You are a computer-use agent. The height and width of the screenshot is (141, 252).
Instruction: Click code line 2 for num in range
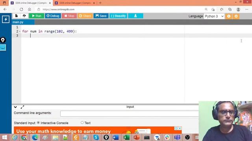(x=50, y=31)
